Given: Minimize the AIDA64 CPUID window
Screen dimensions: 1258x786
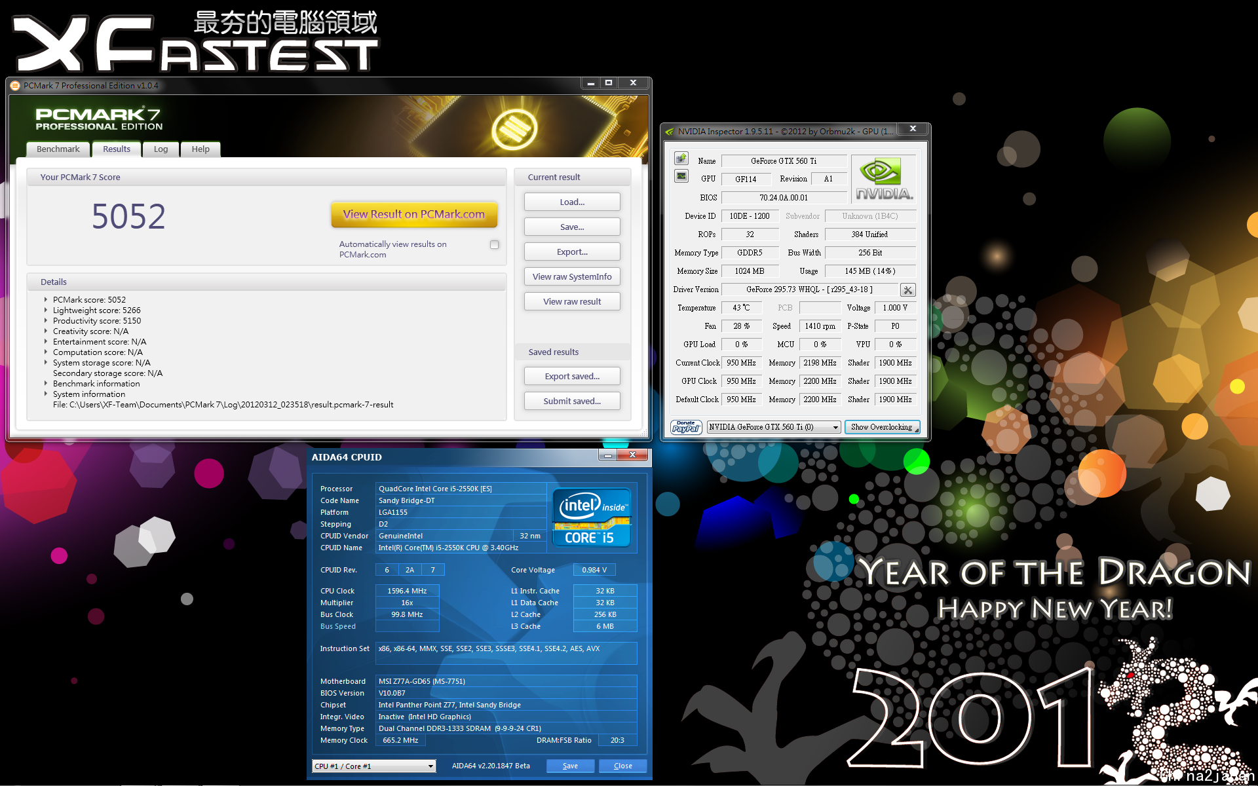Looking at the screenshot, I should point(607,455).
